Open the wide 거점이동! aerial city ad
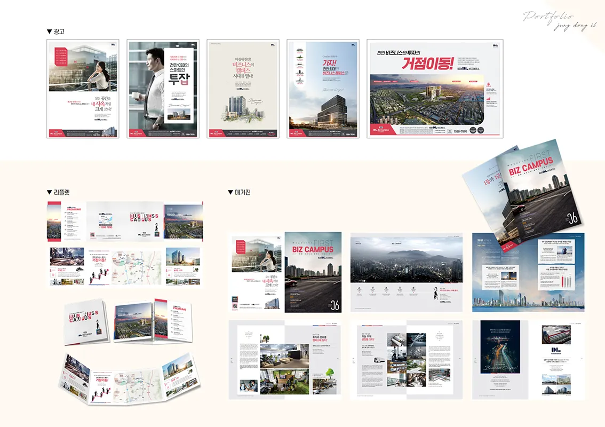The image size is (605, 427). (x=435, y=89)
